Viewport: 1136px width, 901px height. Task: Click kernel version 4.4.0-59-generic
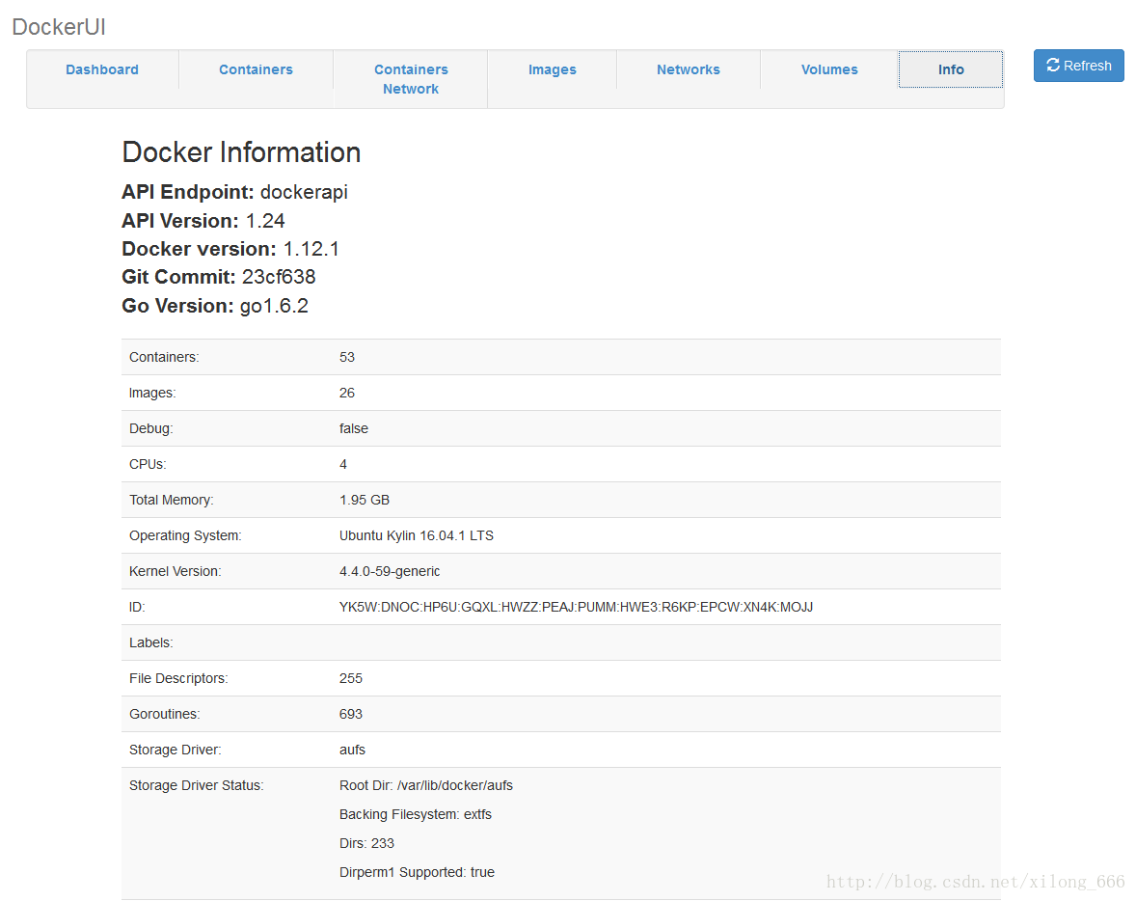point(390,571)
